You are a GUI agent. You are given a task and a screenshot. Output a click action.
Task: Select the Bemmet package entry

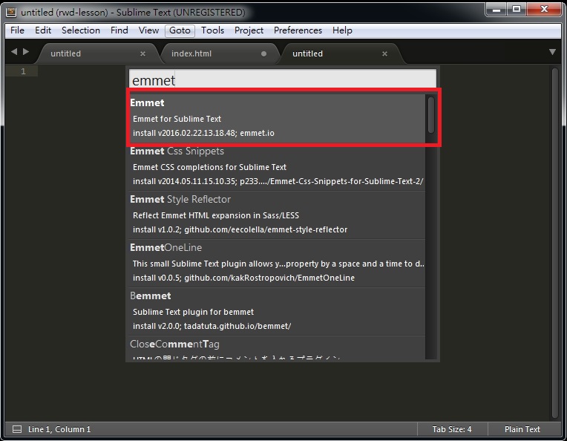pos(276,311)
